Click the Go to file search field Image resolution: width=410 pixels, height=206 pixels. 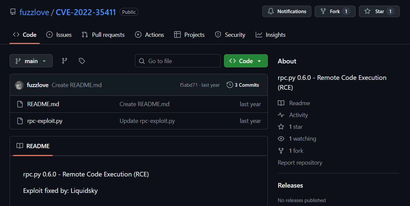tap(178, 61)
